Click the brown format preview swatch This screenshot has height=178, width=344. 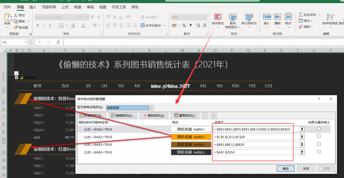pos(191,145)
